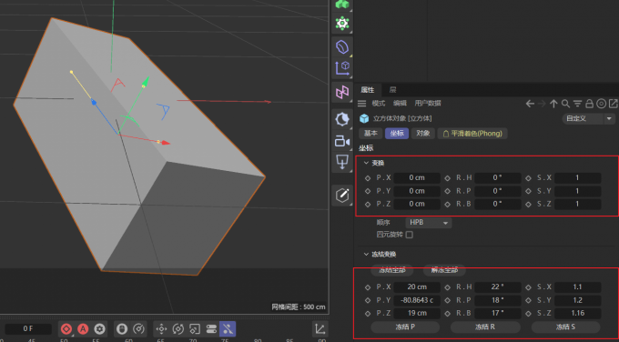The height and width of the screenshot is (342, 619).
Task: Open attributes in new window icon
Action: pyautogui.click(x=613, y=104)
